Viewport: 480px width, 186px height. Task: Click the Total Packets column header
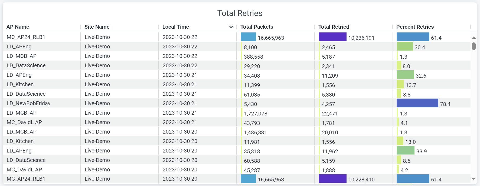click(257, 27)
